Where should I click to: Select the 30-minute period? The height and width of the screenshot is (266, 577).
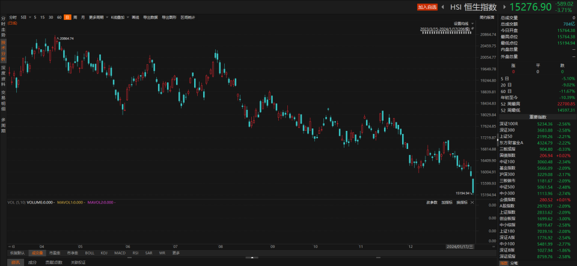[50, 17]
